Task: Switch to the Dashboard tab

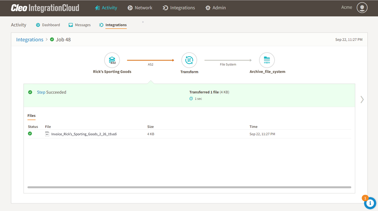Action: click(x=48, y=25)
